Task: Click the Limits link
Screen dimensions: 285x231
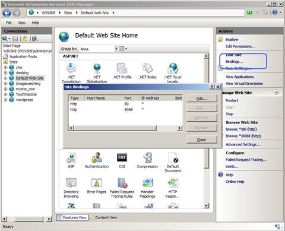Action: tap(232, 166)
